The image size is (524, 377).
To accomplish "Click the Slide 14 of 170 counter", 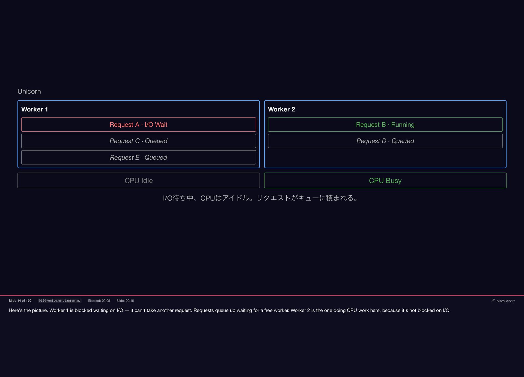I will (x=20, y=301).
